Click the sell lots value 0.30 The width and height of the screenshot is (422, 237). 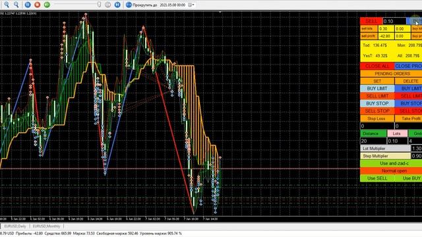point(386,29)
